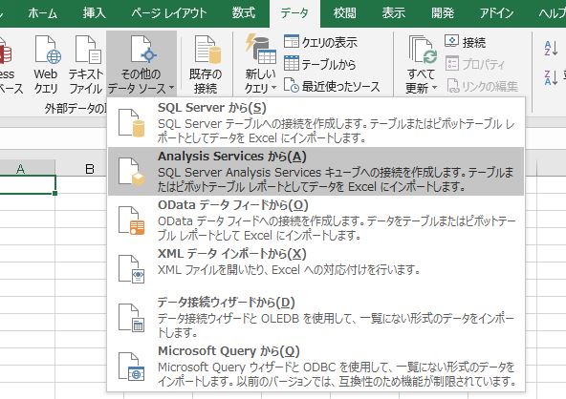
Task: Click the プロパティ icon
Action: (452, 63)
